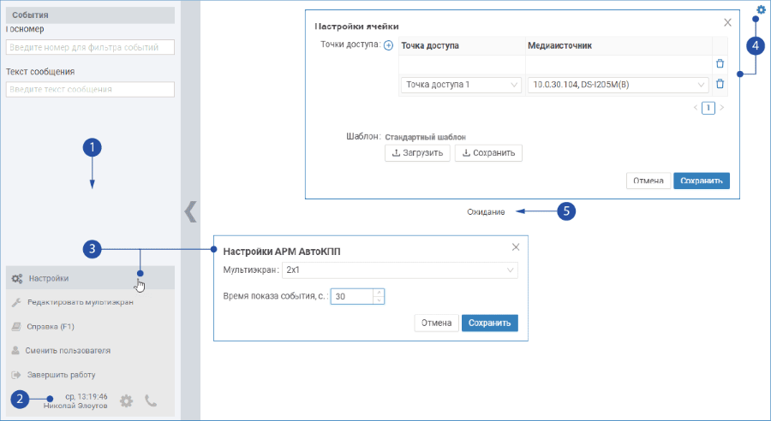Screen dimensions: 771x421
Task: Open cell settings gear at top right
Action: (x=761, y=9)
